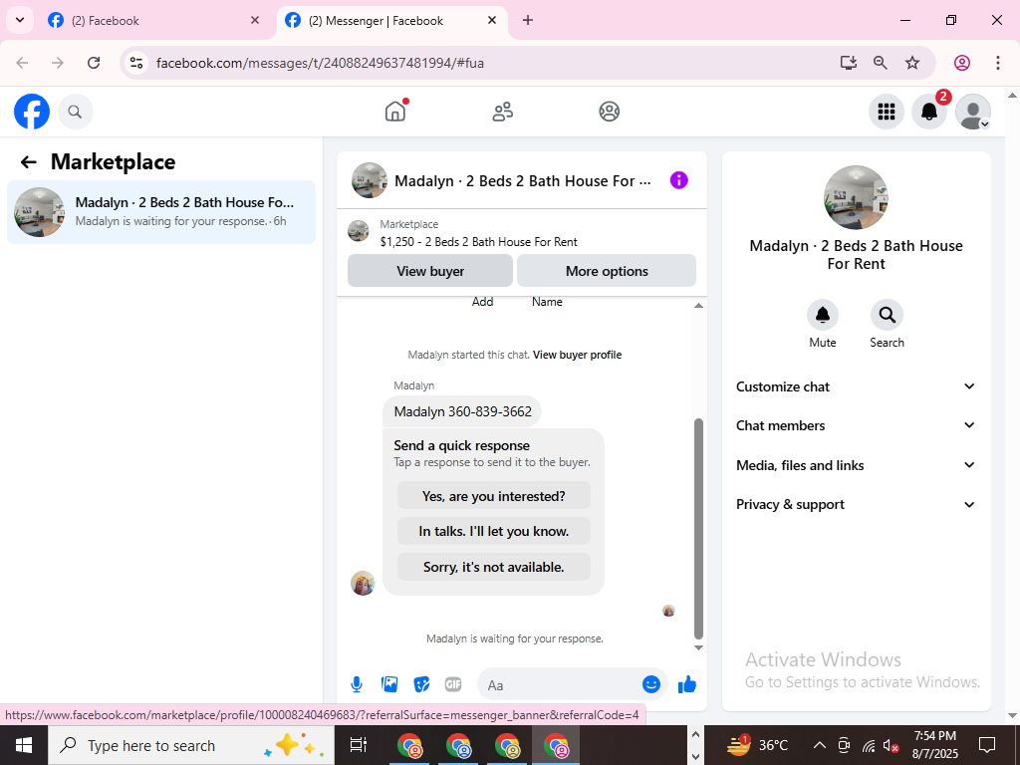Reload the page in browser toolbar
1020x765 pixels.
pos(94,63)
